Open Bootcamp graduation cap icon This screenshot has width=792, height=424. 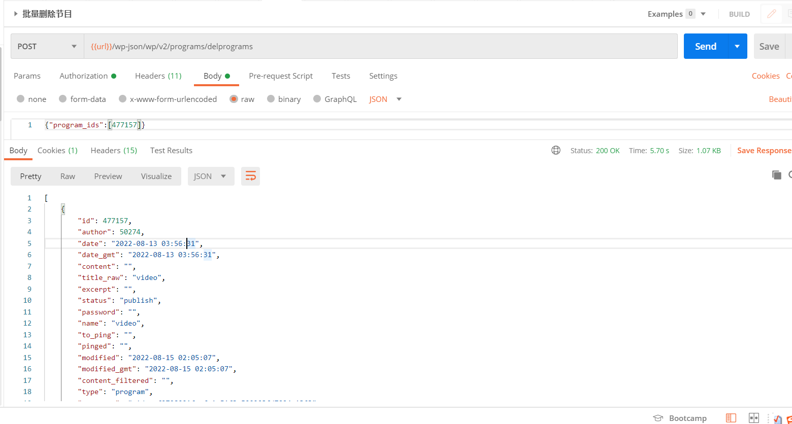click(x=658, y=418)
